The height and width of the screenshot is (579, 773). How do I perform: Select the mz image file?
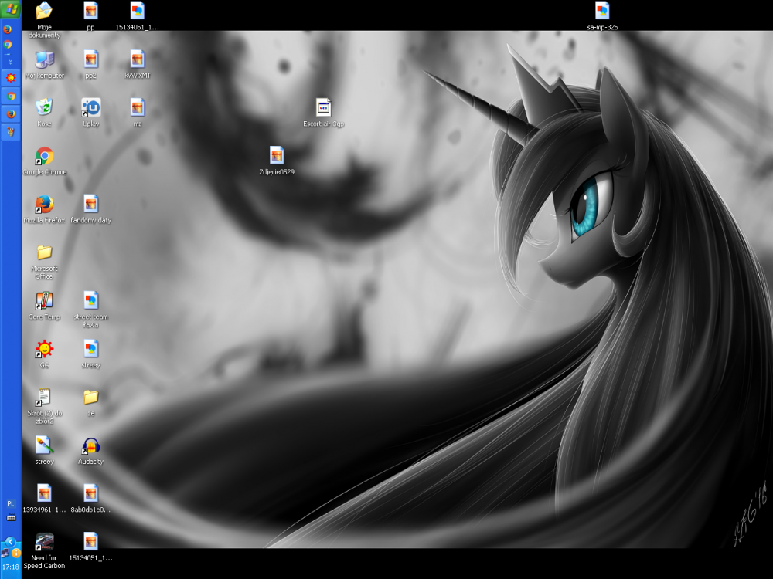coord(138,108)
